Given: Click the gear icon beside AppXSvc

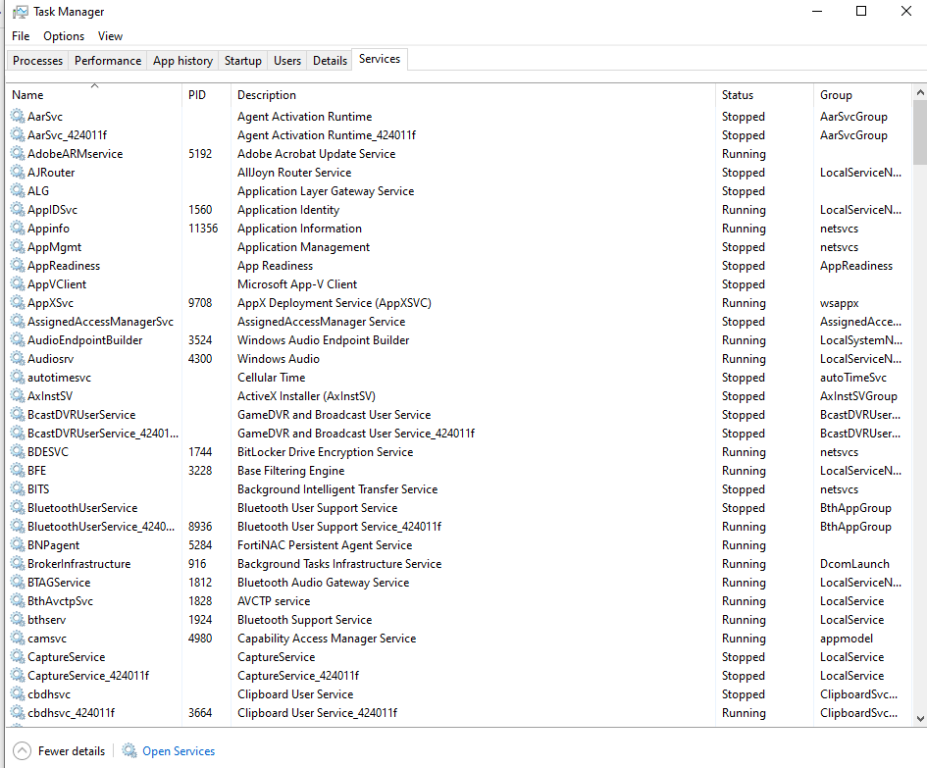Looking at the screenshot, I should (x=18, y=303).
